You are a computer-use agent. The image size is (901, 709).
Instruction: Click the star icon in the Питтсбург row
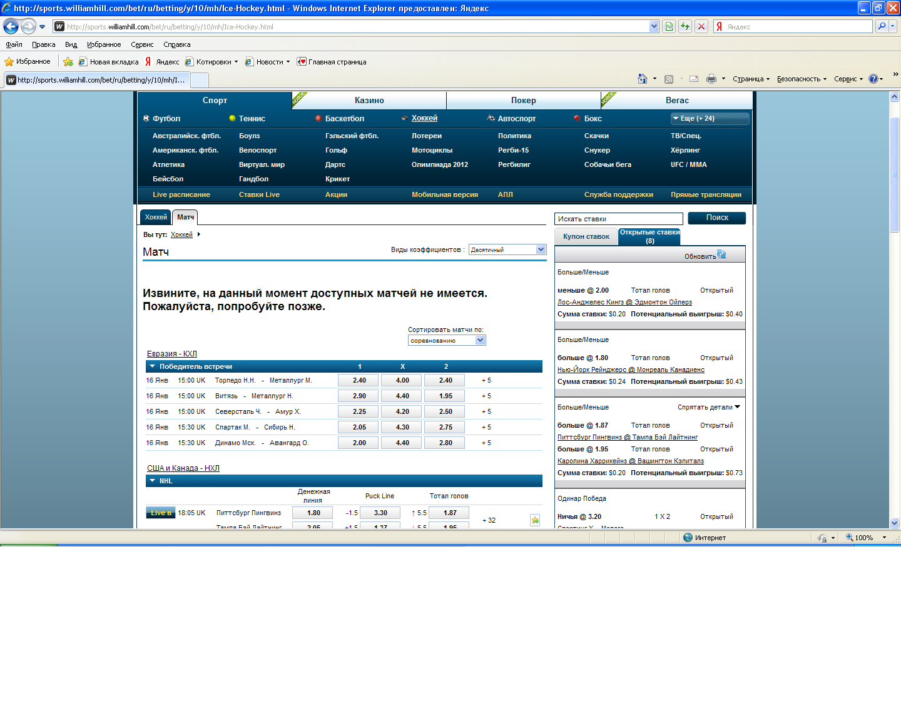(535, 520)
